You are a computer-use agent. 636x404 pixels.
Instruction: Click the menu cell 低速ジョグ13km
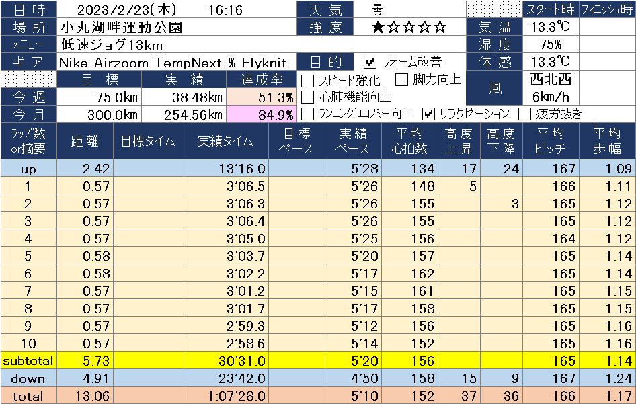176,45
